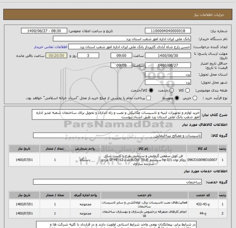Click the گروه خدمت field ساختمان
This screenshot has height=228, width=236.
tap(117, 182)
